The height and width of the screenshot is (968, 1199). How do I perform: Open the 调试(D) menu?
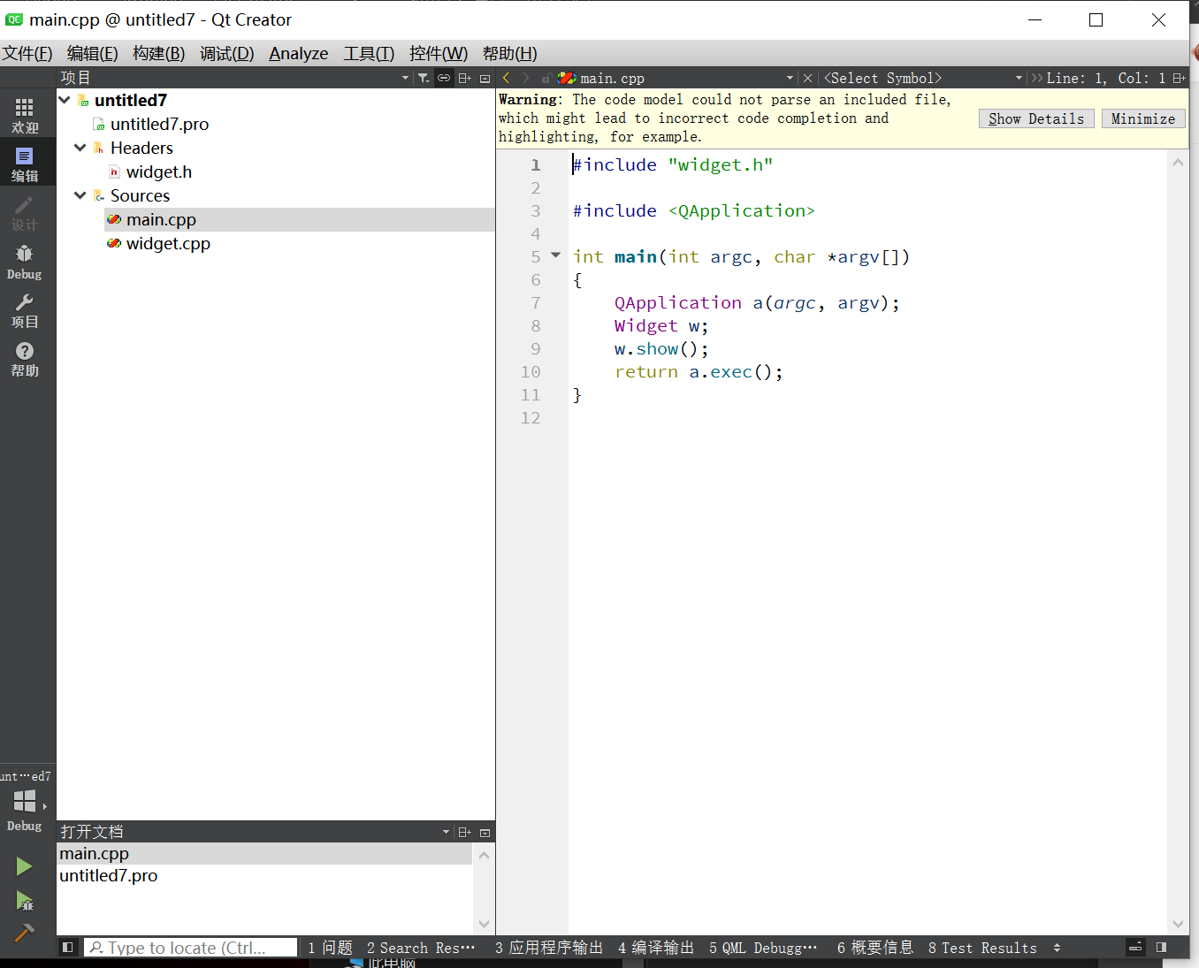(x=226, y=53)
